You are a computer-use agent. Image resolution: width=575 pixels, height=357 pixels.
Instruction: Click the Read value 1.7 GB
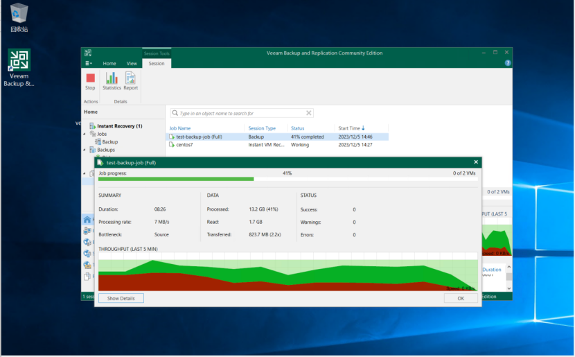(256, 222)
